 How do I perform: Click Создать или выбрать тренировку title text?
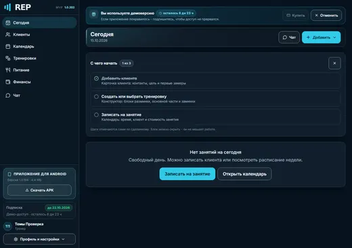click(134, 96)
